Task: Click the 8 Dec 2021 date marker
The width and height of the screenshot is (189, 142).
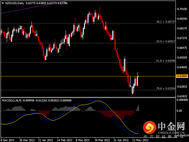Action: [7, 140]
